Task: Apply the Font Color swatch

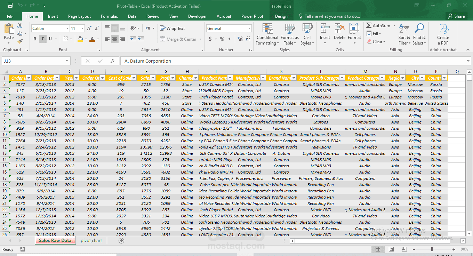Action: (x=92, y=39)
